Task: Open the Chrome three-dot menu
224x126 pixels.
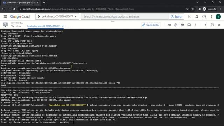Action: (x=220, y=9)
